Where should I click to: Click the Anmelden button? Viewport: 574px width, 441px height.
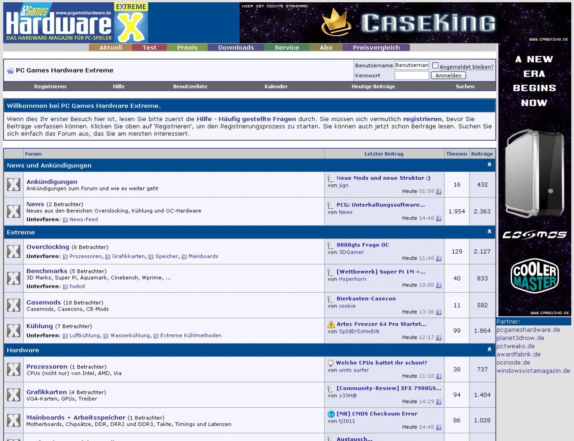click(448, 76)
